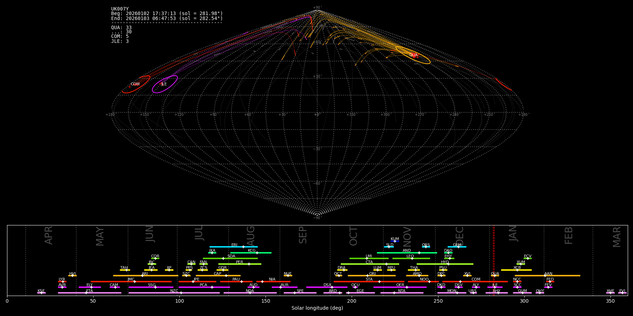Click the JAN month label
This screenshot has width=633, height=316.
(513, 233)
